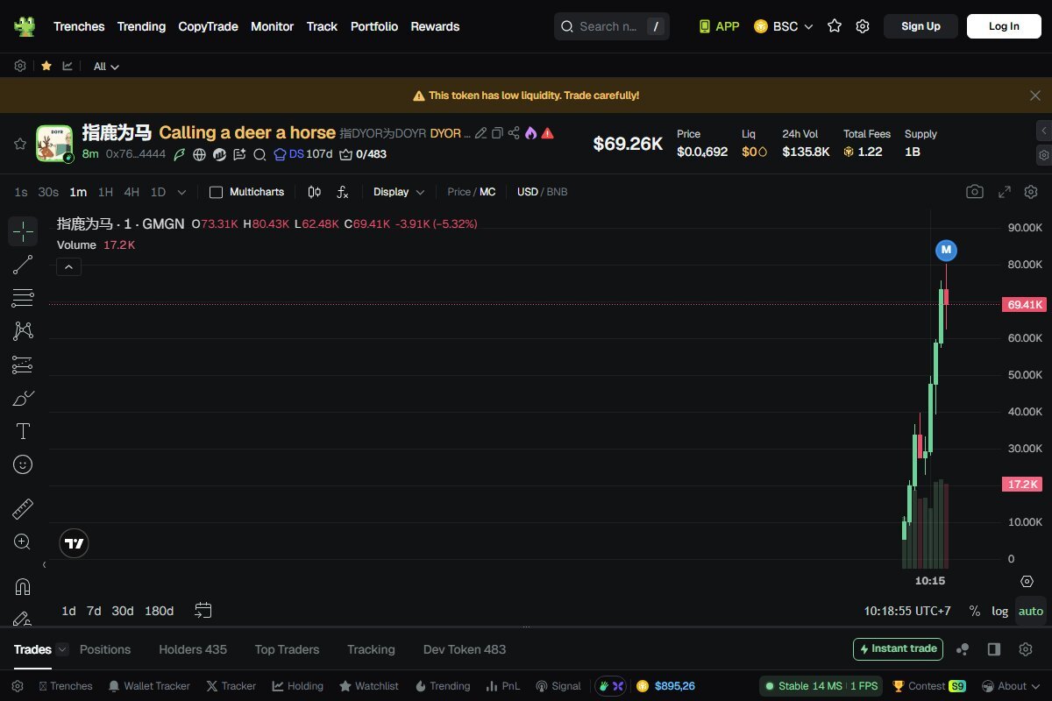
Task: Click the Sign Up button
Action: click(x=920, y=26)
